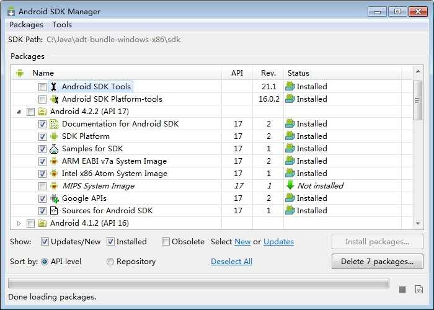Click the loading progress bar

coord(198,283)
